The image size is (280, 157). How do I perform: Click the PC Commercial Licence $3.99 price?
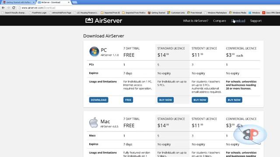click(234, 55)
